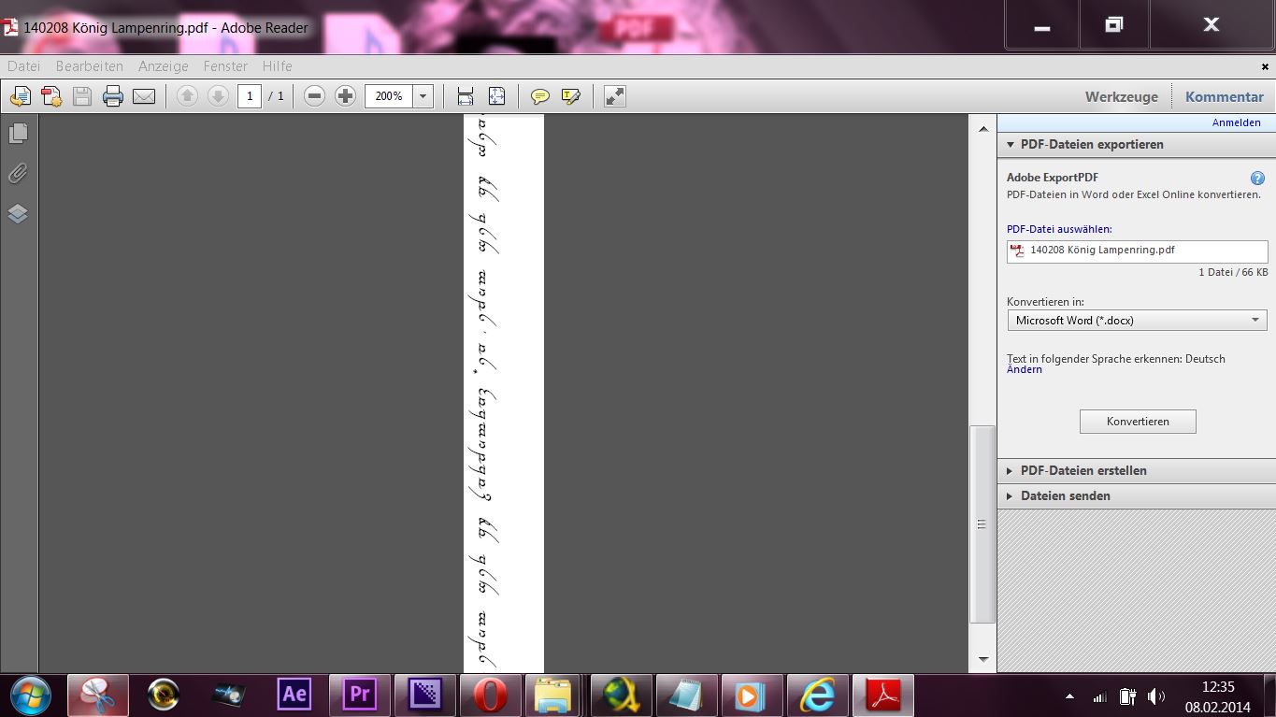Screen dimensions: 1276x717
Task: Click the zoom out minus button
Action: click(x=315, y=96)
